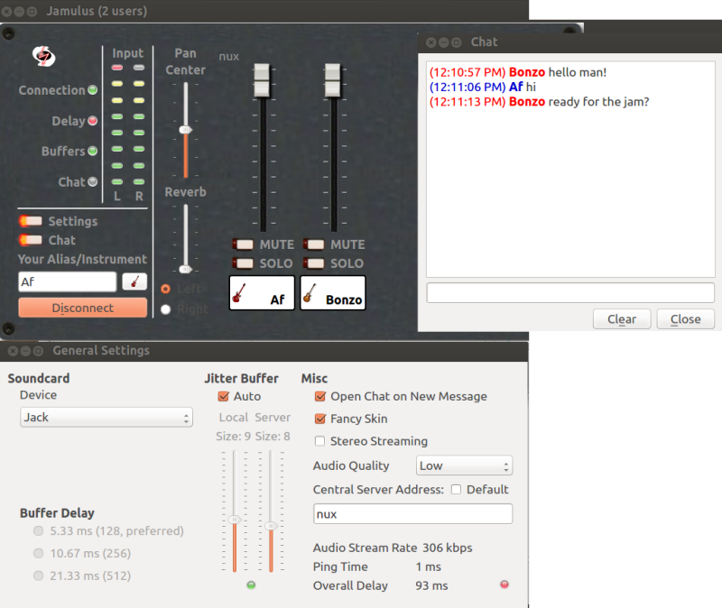This screenshot has height=608, width=722.
Task: Click the Buffers status LED
Action: click(93, 151)
